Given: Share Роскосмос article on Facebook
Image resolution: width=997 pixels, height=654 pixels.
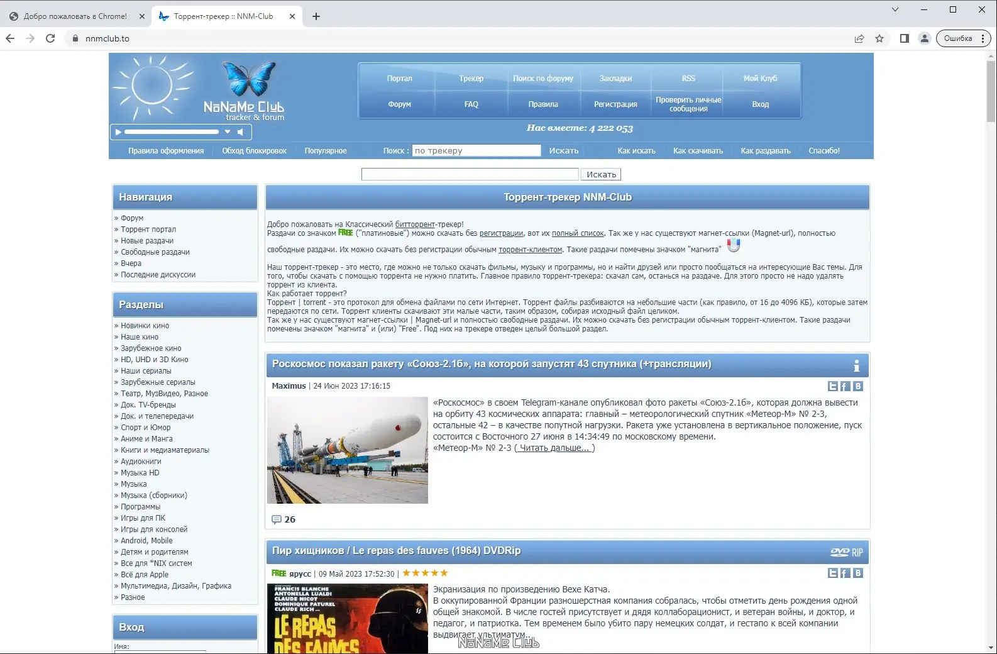Looking at the screenshot, I should click(846, 386).
